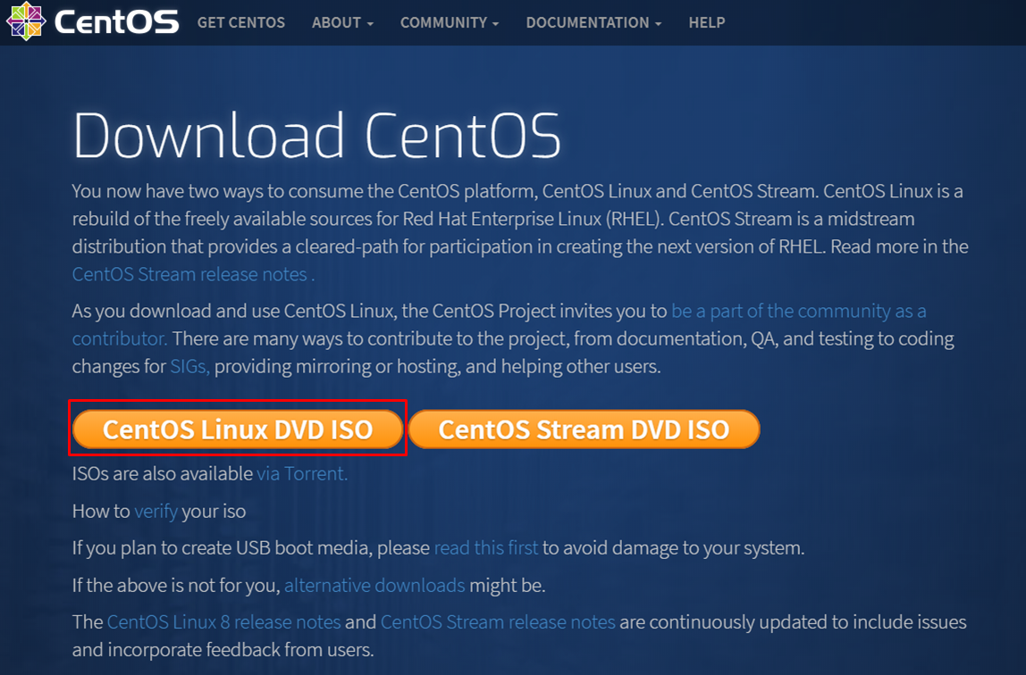This screenshot has height=675, width=1026.
Task: Open the GET CENTOS nav item
Action: 240,22
